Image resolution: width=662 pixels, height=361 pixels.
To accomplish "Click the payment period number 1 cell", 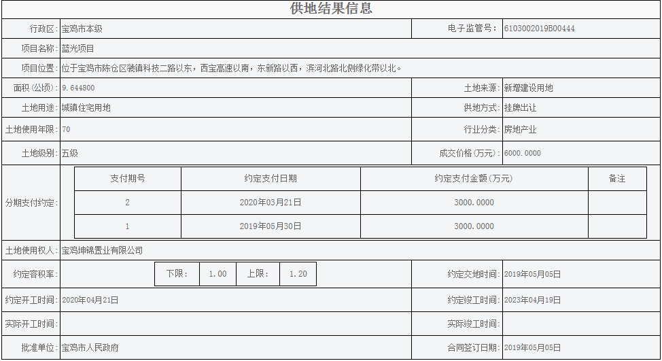I will coord(127,226).
